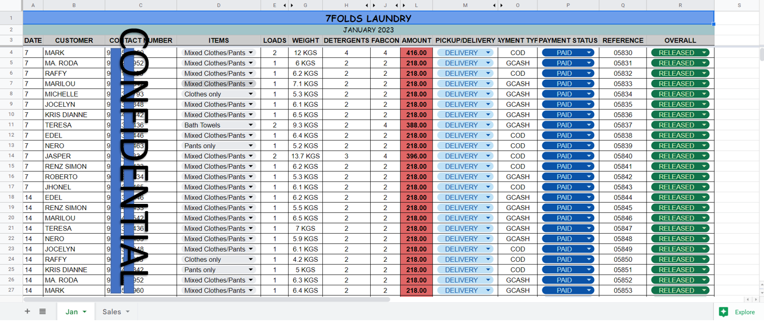The height and width of the screenshot is (323, 764).
Task: Click left arrow in column J header's right edge
Action: point(397,6)
